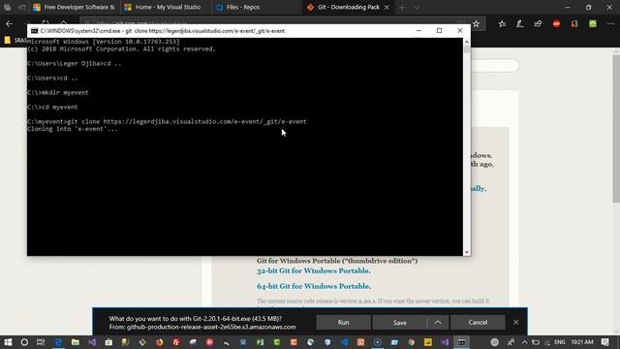Open tabs you've set aside icon
The width and height of the screenshot is (620, 349).
pos(7,7)
